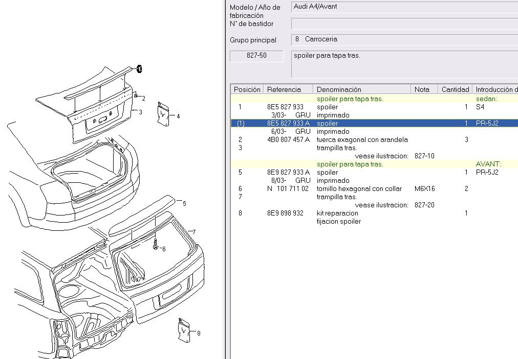Select callout 4 next to the upper repair kit bag
The image size is (518, 359).
click(179, 116)
